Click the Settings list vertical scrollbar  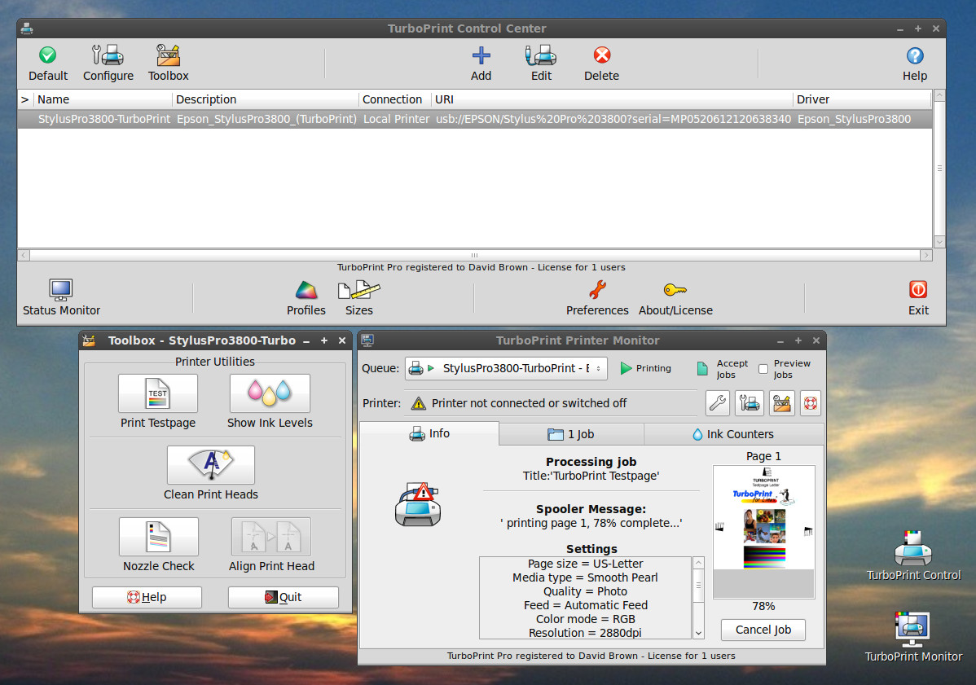pyautogui.click(x=698, y=597)
